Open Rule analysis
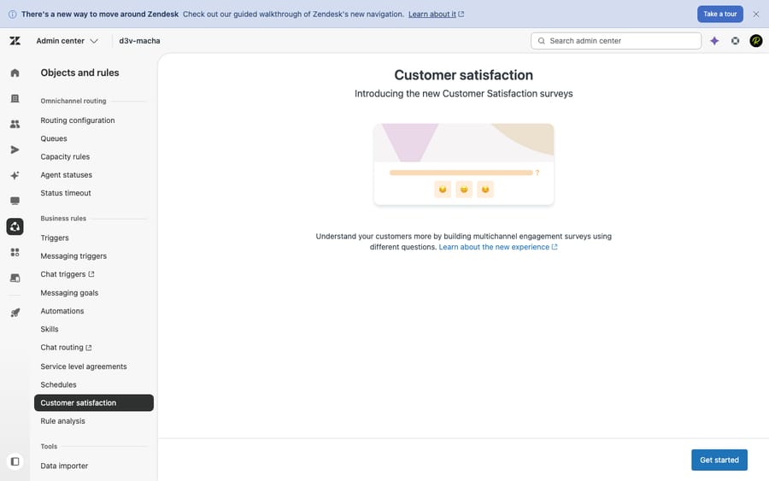Screen dimensions: 769x481 point(62,420)
